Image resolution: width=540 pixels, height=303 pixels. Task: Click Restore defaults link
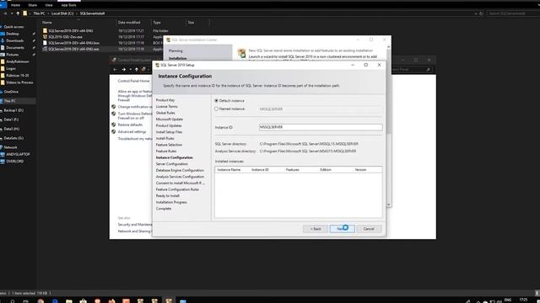coord(130,125)
